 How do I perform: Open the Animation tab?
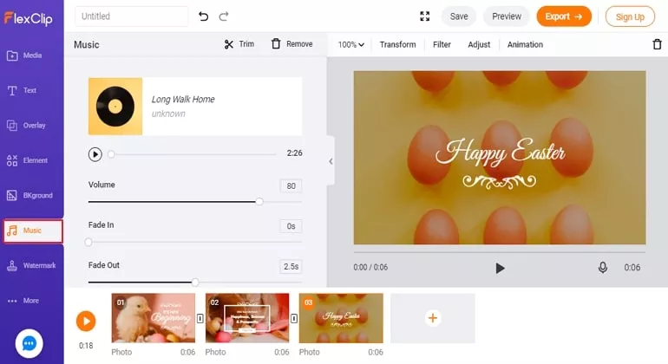point(525,45)
